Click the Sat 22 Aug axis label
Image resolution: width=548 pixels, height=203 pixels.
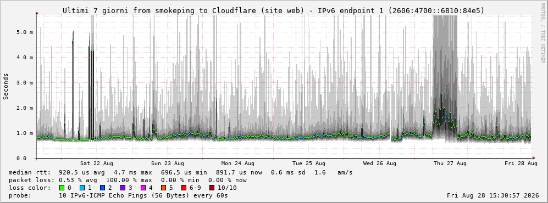[x=96, y=163]
